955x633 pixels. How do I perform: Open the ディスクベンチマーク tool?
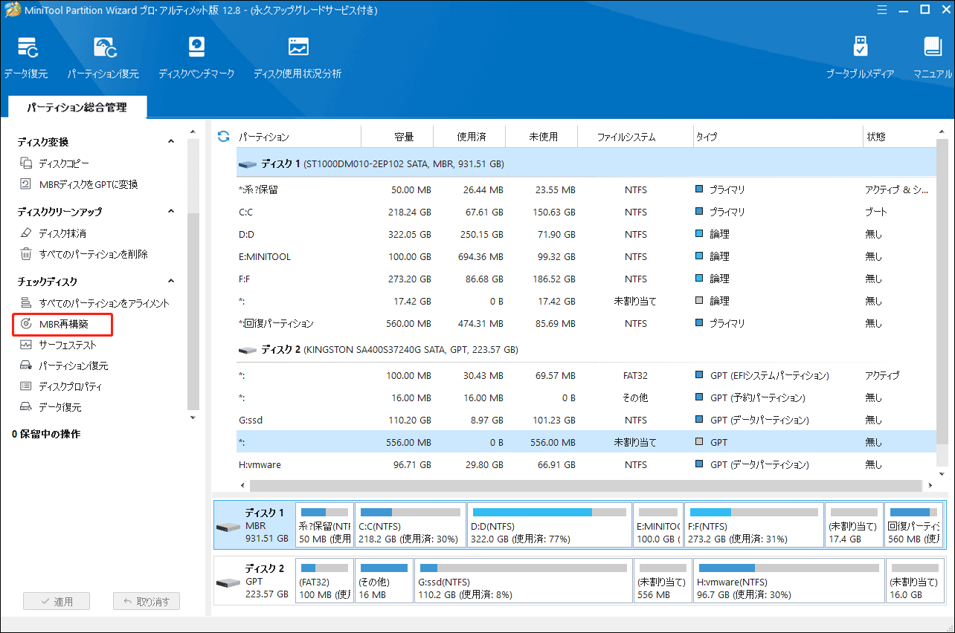196,56
